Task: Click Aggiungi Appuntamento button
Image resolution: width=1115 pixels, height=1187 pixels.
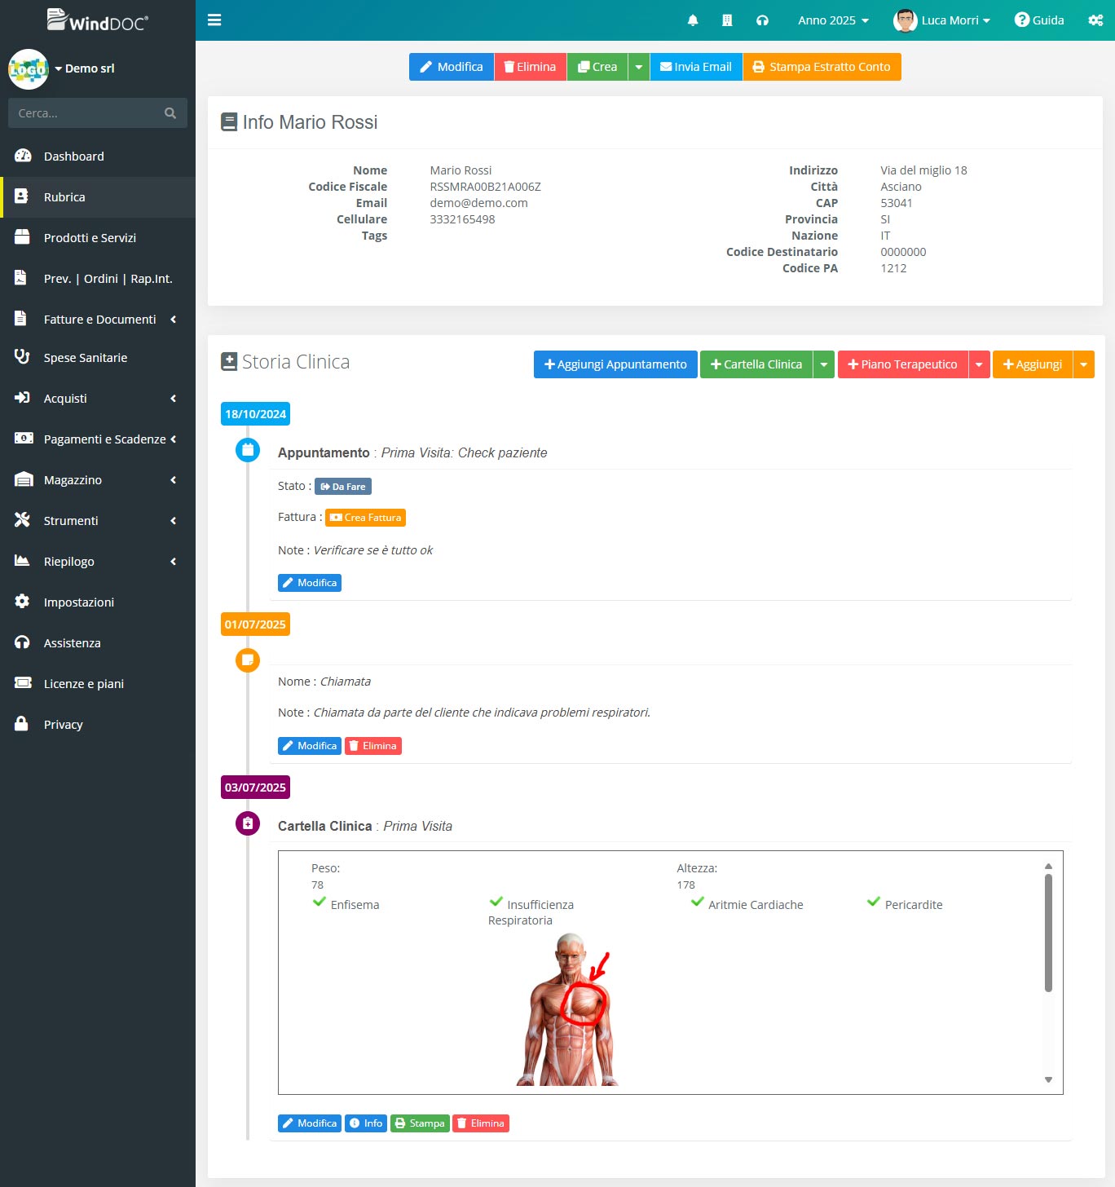Action: coord(615,364)
